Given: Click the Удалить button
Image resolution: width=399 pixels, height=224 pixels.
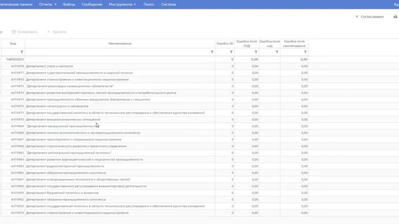Looking at the screenshot, I should pyautogui.click(x=57, y=32).
